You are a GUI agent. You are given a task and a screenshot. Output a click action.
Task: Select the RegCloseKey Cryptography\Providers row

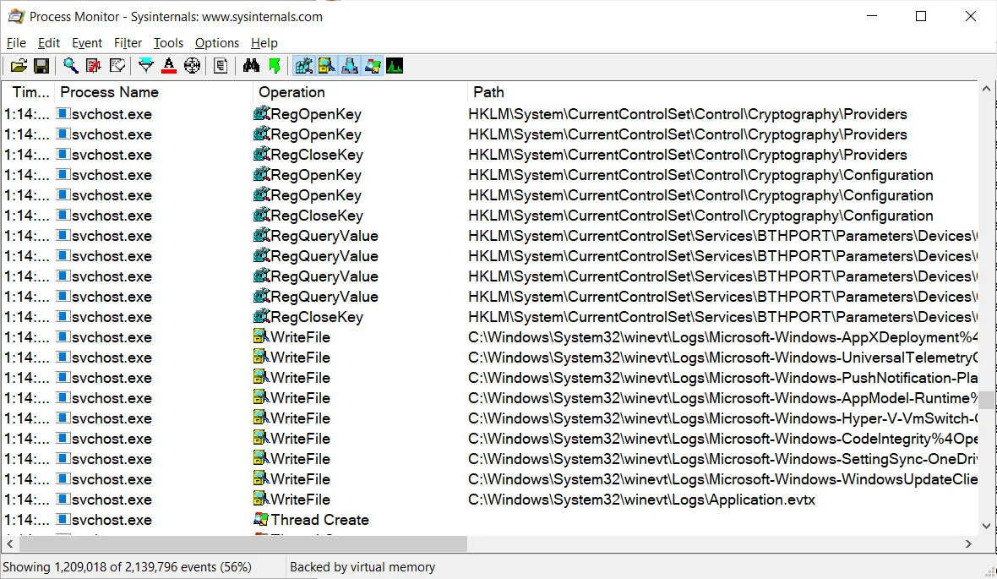pos(489,155)
